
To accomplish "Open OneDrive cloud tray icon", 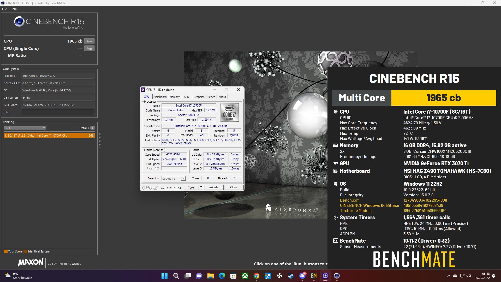I will click(x=455, y=276).
